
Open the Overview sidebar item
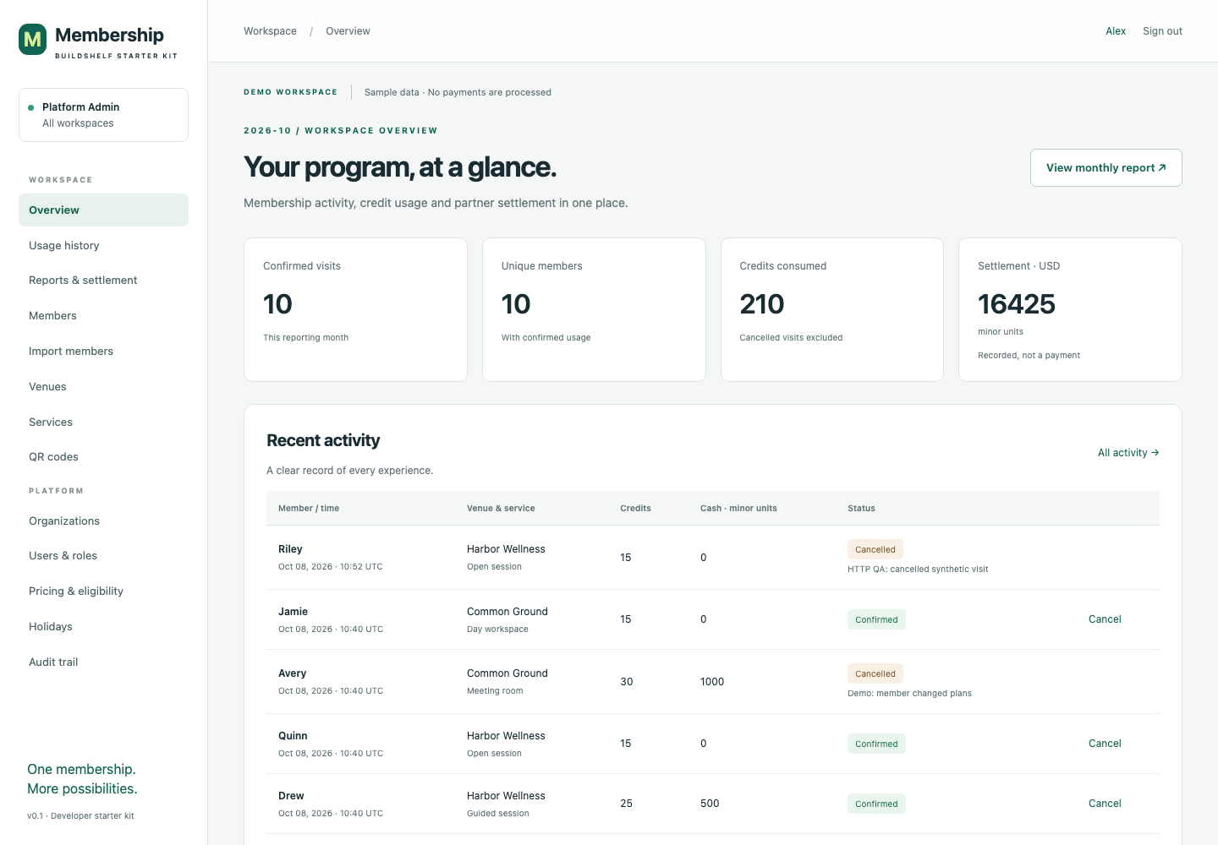point(103,210)
